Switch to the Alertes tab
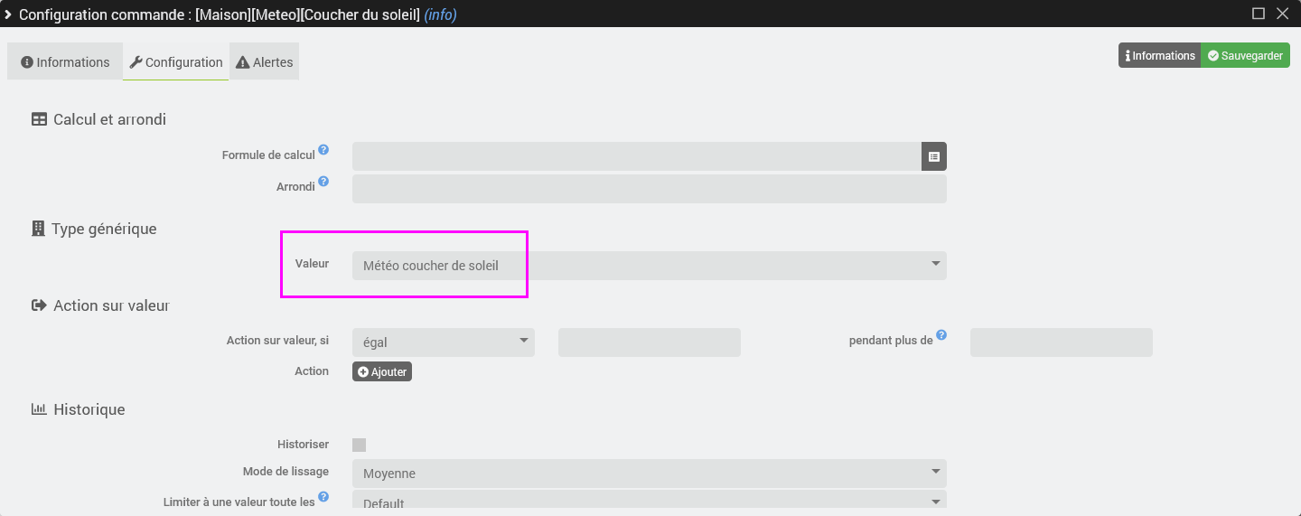This screenshot has height=516, width=1301. pyautogui.click(x=265, y=62)
